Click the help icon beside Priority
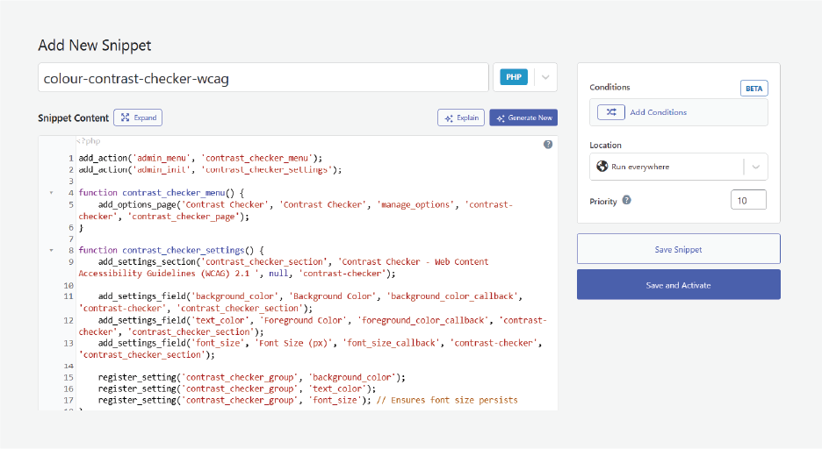Screen dimensions: 822x449 [x=626, y=201]
